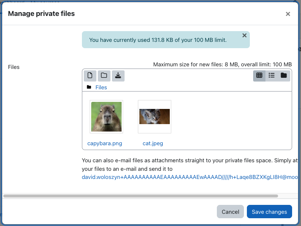Click the Cancel button
The width and height of the screenshot is (301, 226).
coord(230,212)
